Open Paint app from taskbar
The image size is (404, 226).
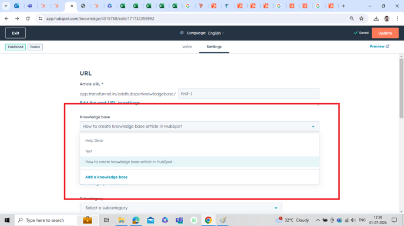tap(223, 220)
